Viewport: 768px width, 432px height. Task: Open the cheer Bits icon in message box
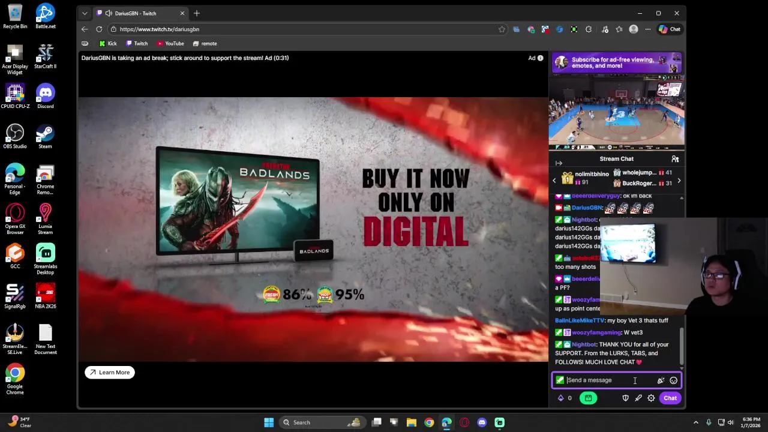point(661,380)
